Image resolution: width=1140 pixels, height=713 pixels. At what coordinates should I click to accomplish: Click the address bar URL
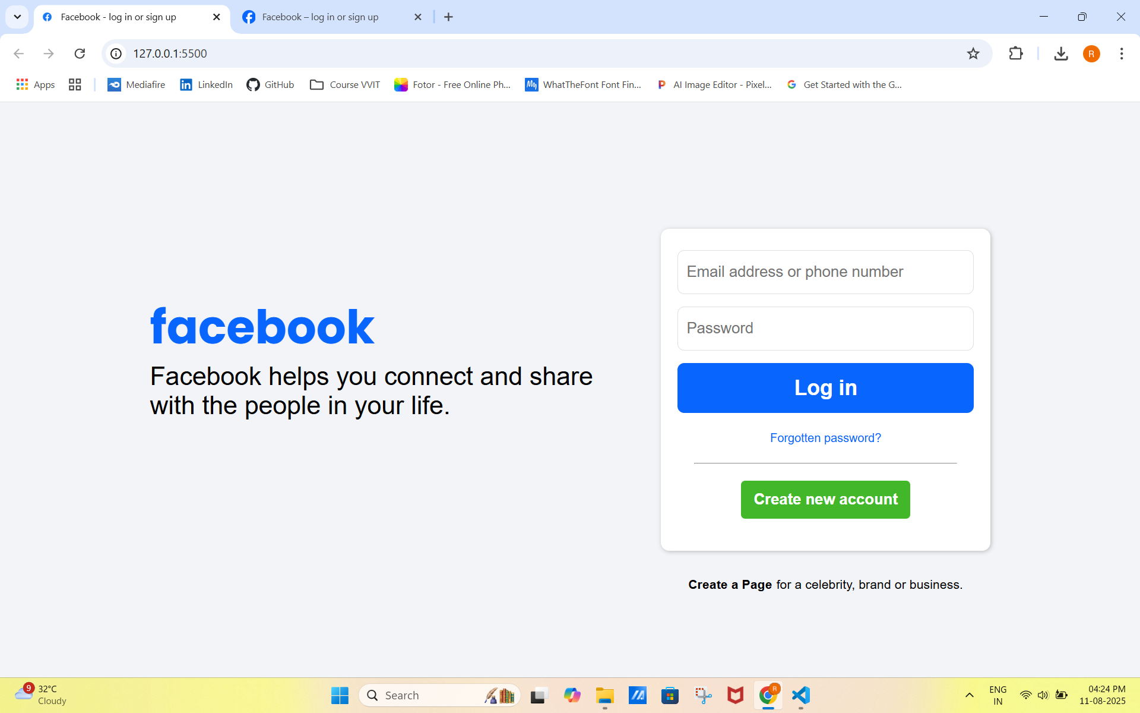[170, 53]
